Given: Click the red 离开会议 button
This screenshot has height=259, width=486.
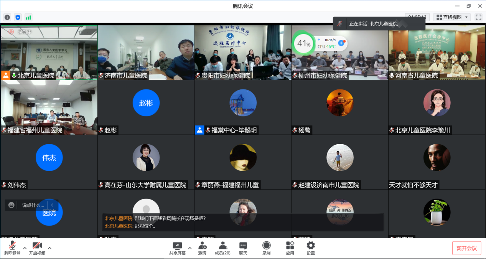Looking at the screenshot, I should coord(466,248).
